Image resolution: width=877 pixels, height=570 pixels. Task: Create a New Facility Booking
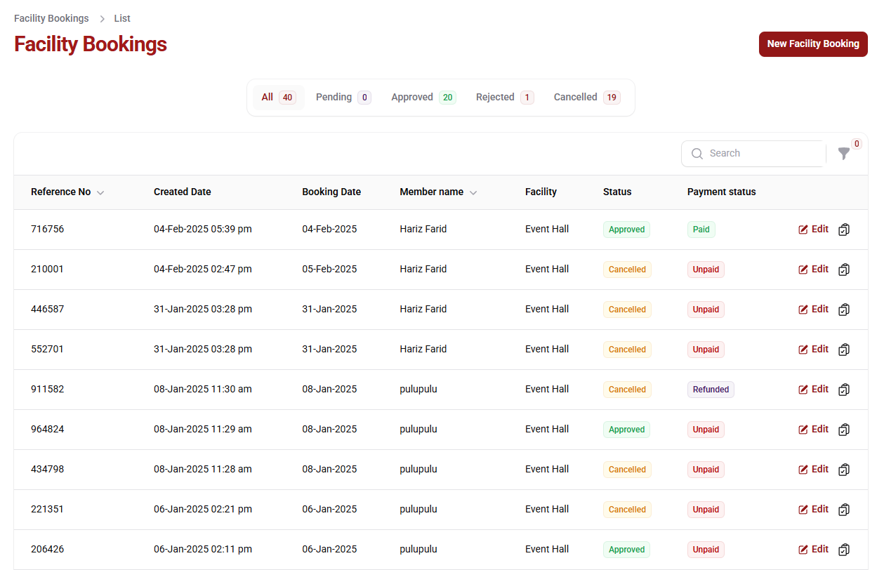(x=813, y=44)
